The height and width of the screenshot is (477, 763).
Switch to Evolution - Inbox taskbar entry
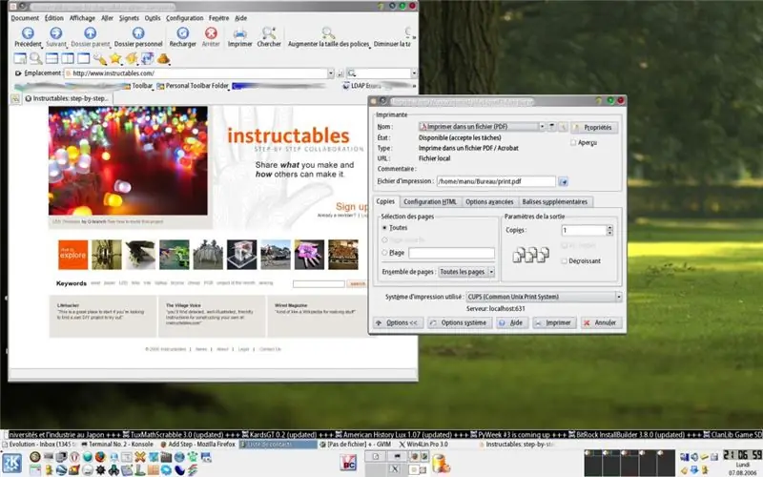(x=40, y=445)
